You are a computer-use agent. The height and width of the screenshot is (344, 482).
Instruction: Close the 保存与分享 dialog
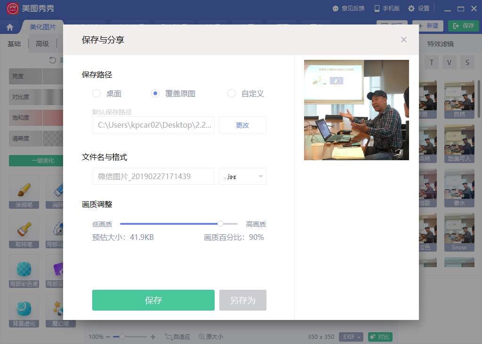point(403,40)
